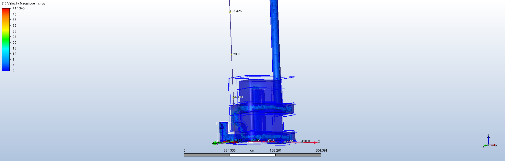Click the 128.95 vertical axis marker
This screenshot has height=161, width=505.
[236, 54]
